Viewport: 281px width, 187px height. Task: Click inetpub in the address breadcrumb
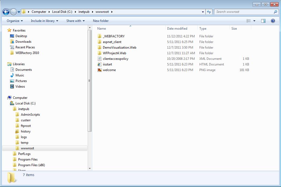[x=84, y=12]
